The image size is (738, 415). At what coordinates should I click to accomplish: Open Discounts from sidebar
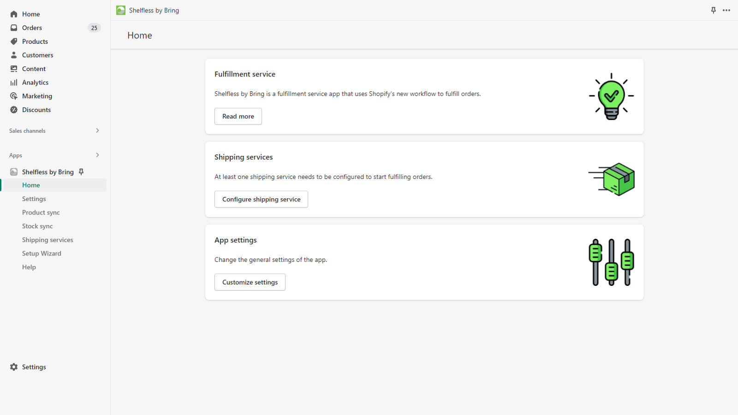36,110
